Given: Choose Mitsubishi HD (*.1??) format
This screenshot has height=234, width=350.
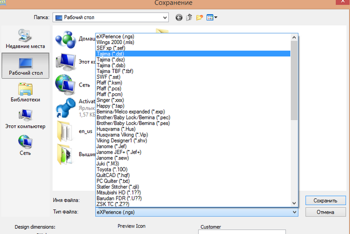Looking at the screenshot, I should 193,192.
